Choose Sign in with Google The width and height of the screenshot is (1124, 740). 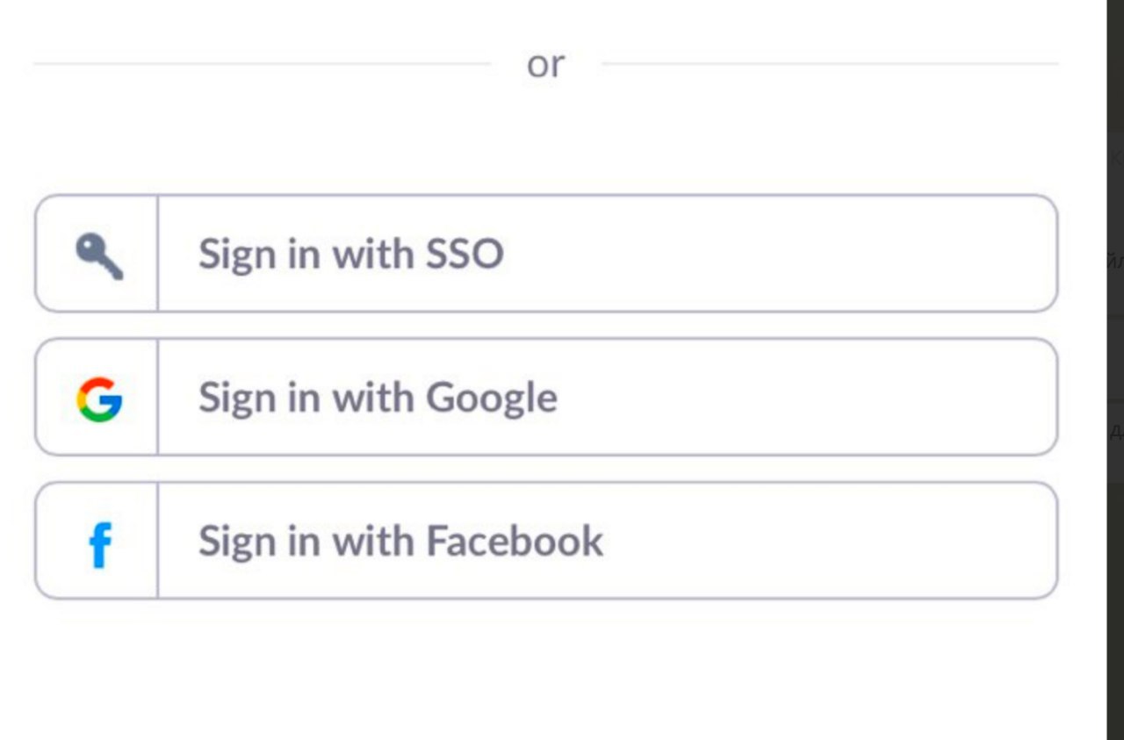click(545, 397)
